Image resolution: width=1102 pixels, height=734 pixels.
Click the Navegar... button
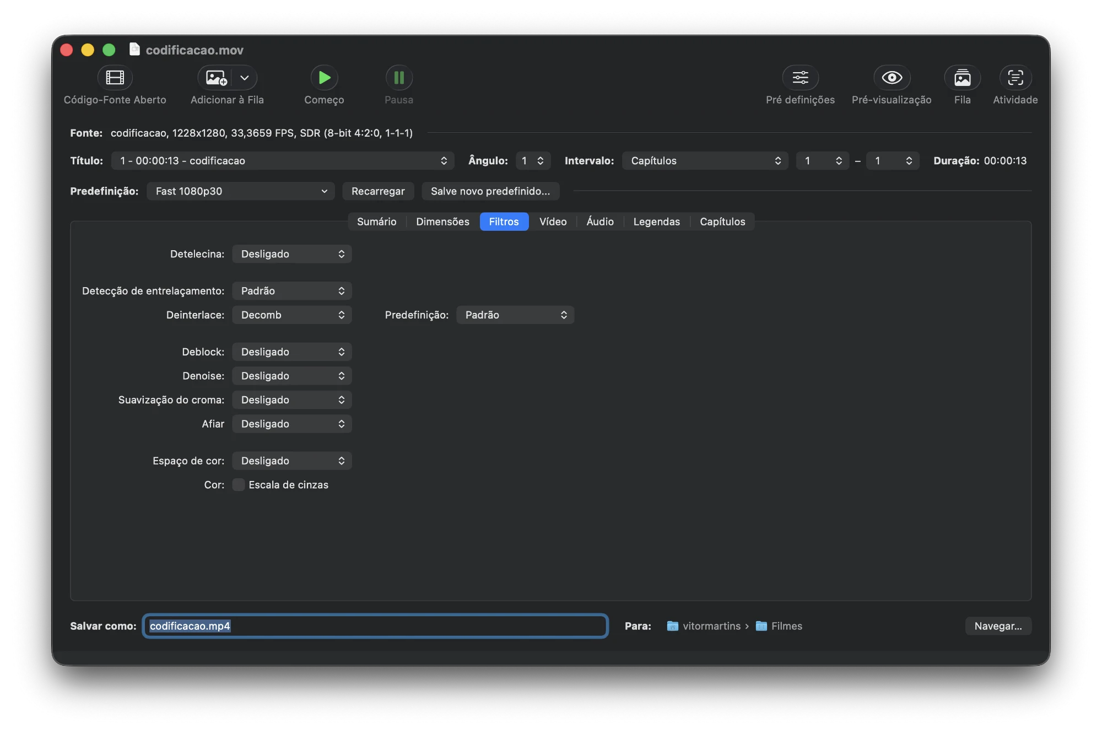[998, 626]
